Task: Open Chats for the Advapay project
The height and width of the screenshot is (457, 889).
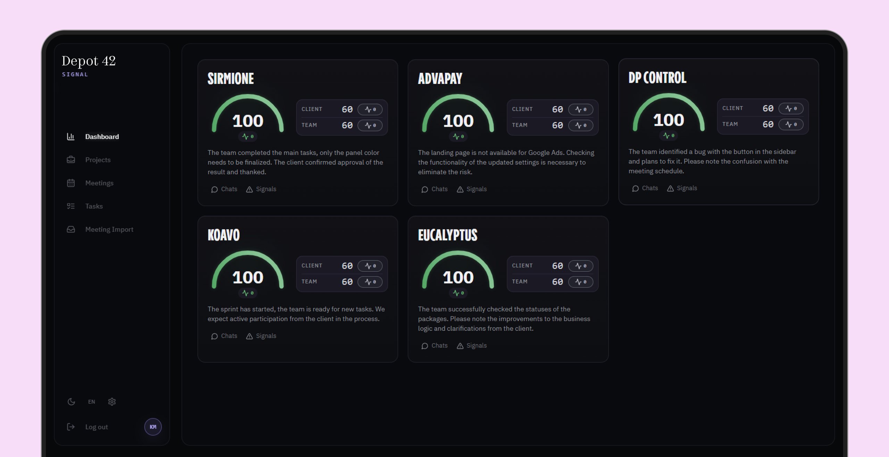Action: pos(434,189)
